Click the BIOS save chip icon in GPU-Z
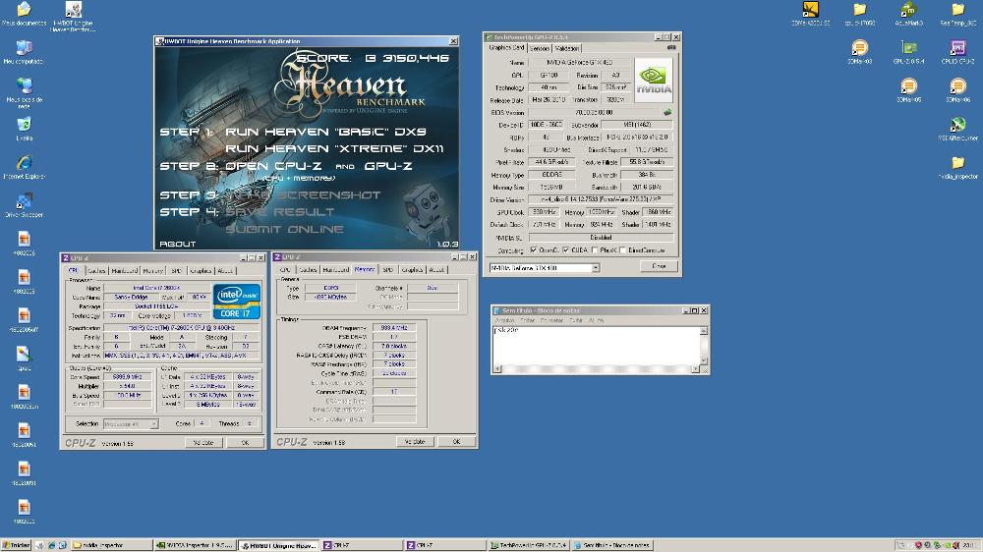The image size is (983, 552). pos(667,112)
